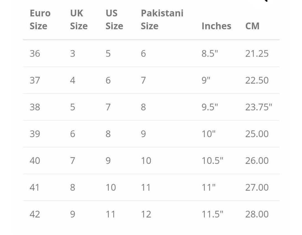Image resolution: width=302 pixels, height=235 pixels.
Task: Click the CM column header
Action: pos(252,26)
